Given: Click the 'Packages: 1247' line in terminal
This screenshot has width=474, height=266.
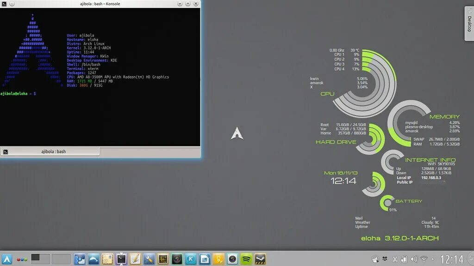Looking at the screenshot, I should click(x=81, y=73).
